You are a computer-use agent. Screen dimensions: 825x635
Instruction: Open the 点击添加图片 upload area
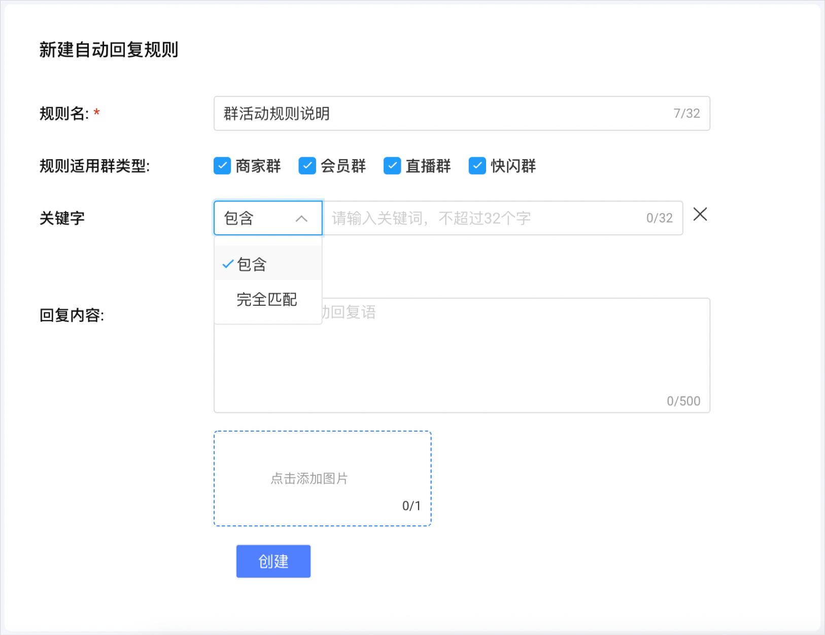point(322,478)
